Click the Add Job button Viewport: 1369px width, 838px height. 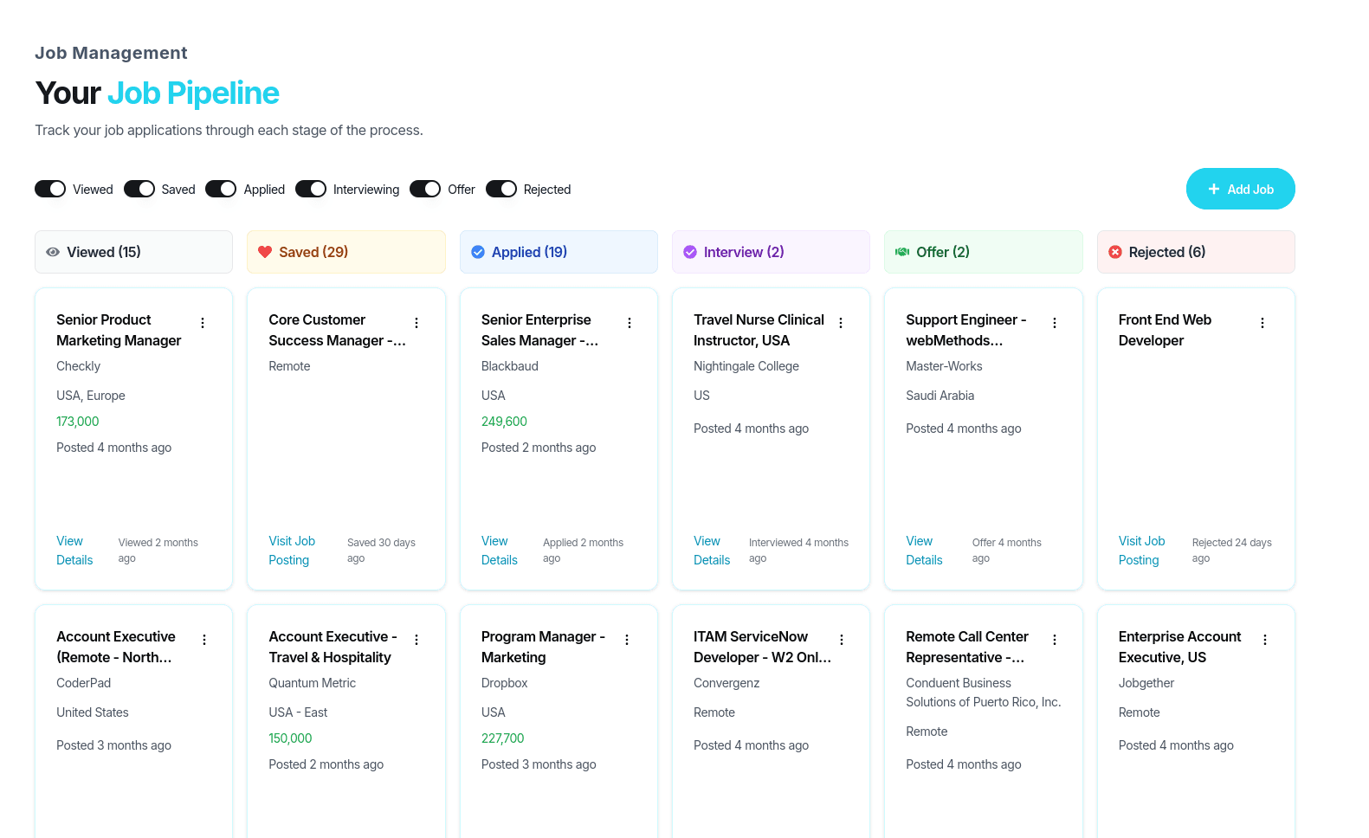1240,189
